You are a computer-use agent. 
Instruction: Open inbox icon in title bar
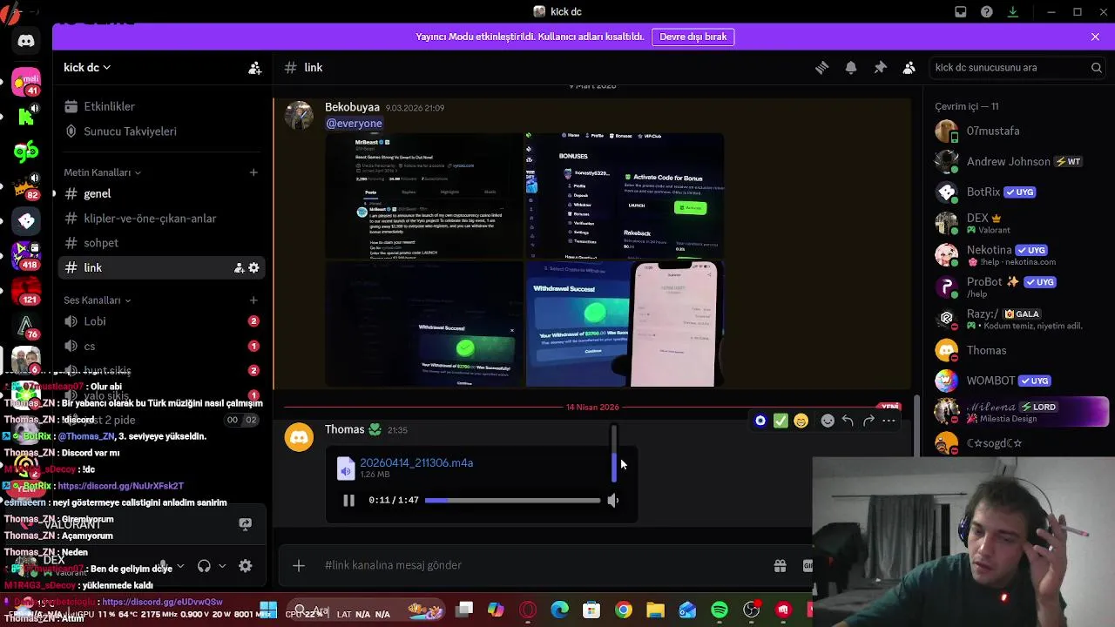tap(960, 12)
